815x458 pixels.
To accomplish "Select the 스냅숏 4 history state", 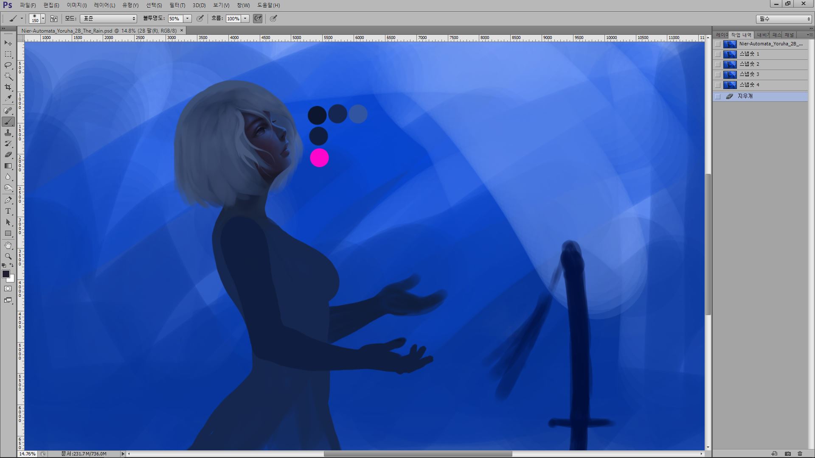I will [x=750, y=84].
